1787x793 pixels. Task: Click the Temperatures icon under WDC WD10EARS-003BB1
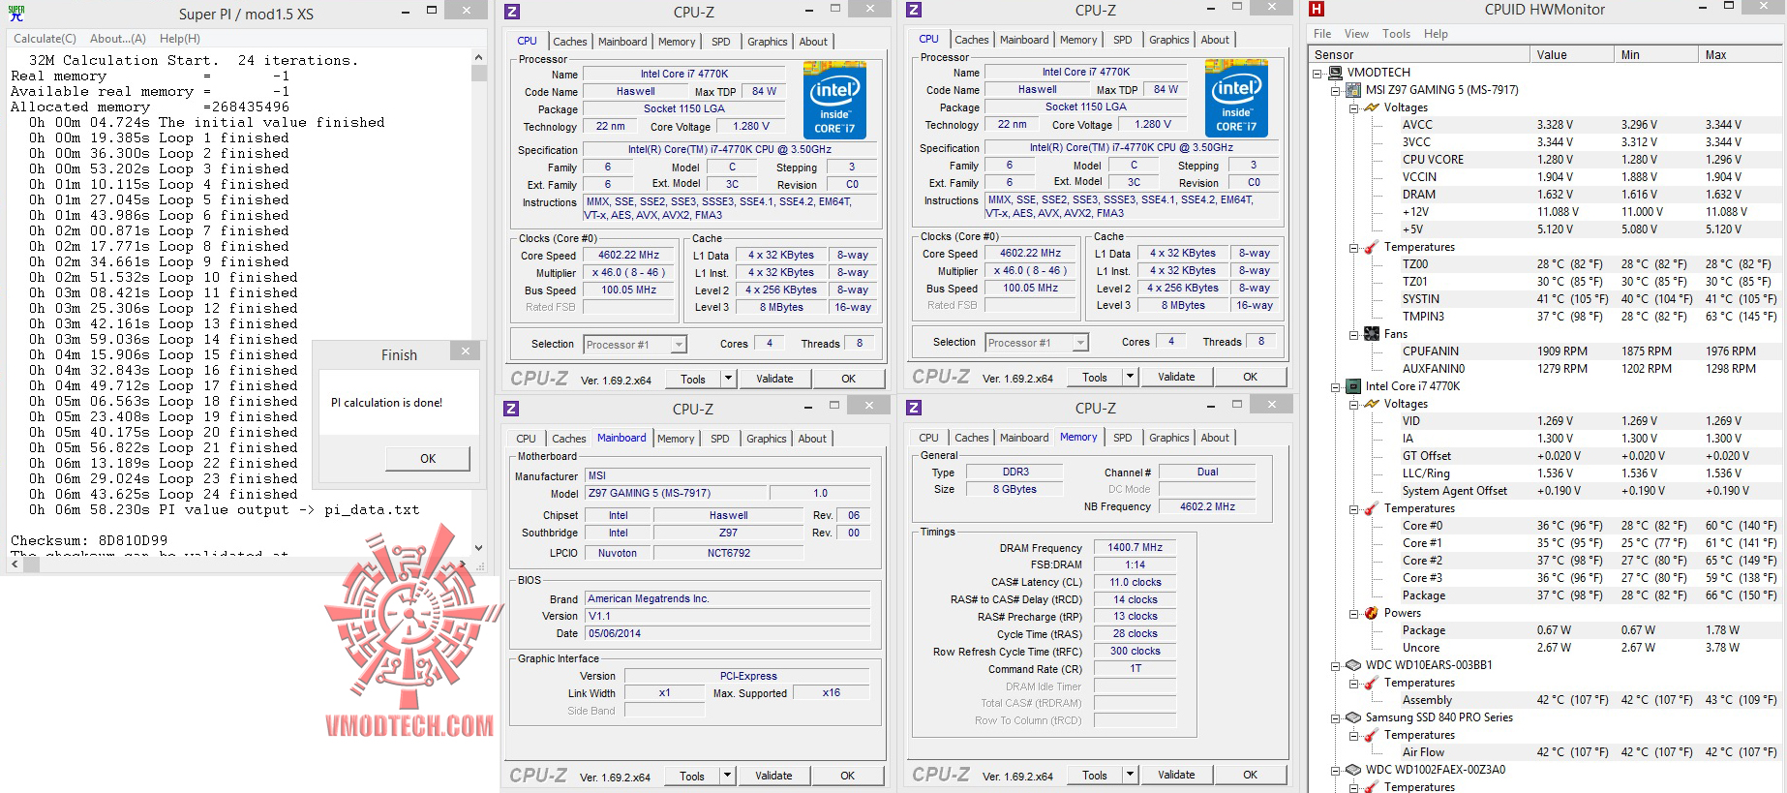tap(1372, 683)
